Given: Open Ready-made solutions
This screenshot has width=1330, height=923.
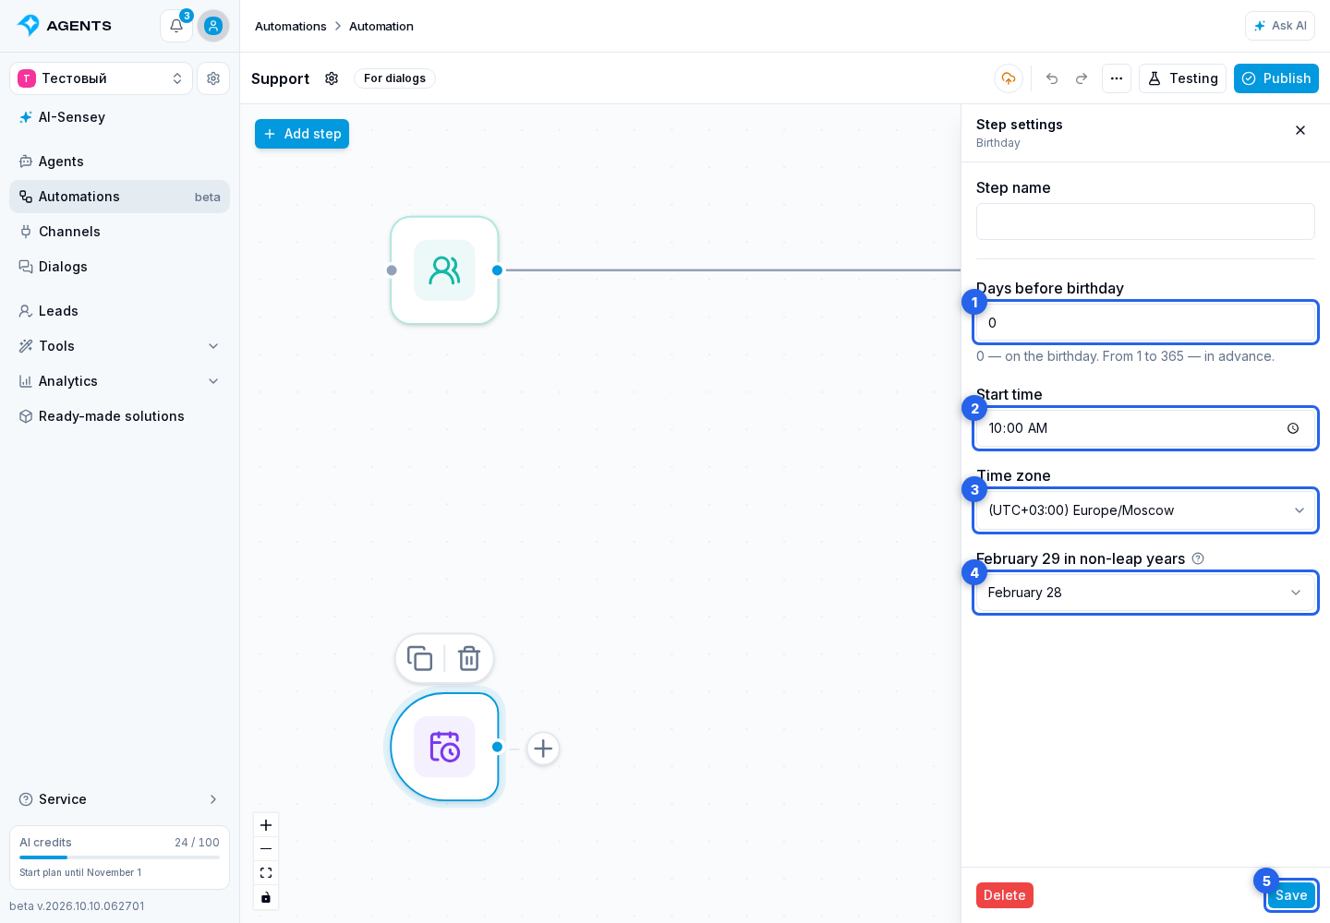Looking at the screenshot, I should coord(120,416).
